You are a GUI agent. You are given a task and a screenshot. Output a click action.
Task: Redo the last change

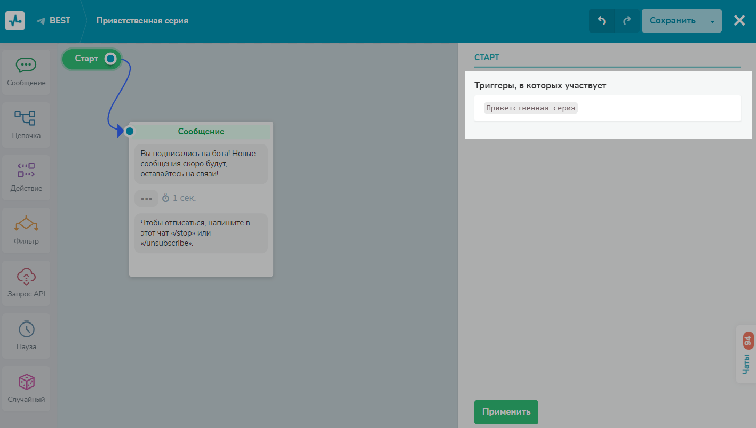click(x=627, y=21)
